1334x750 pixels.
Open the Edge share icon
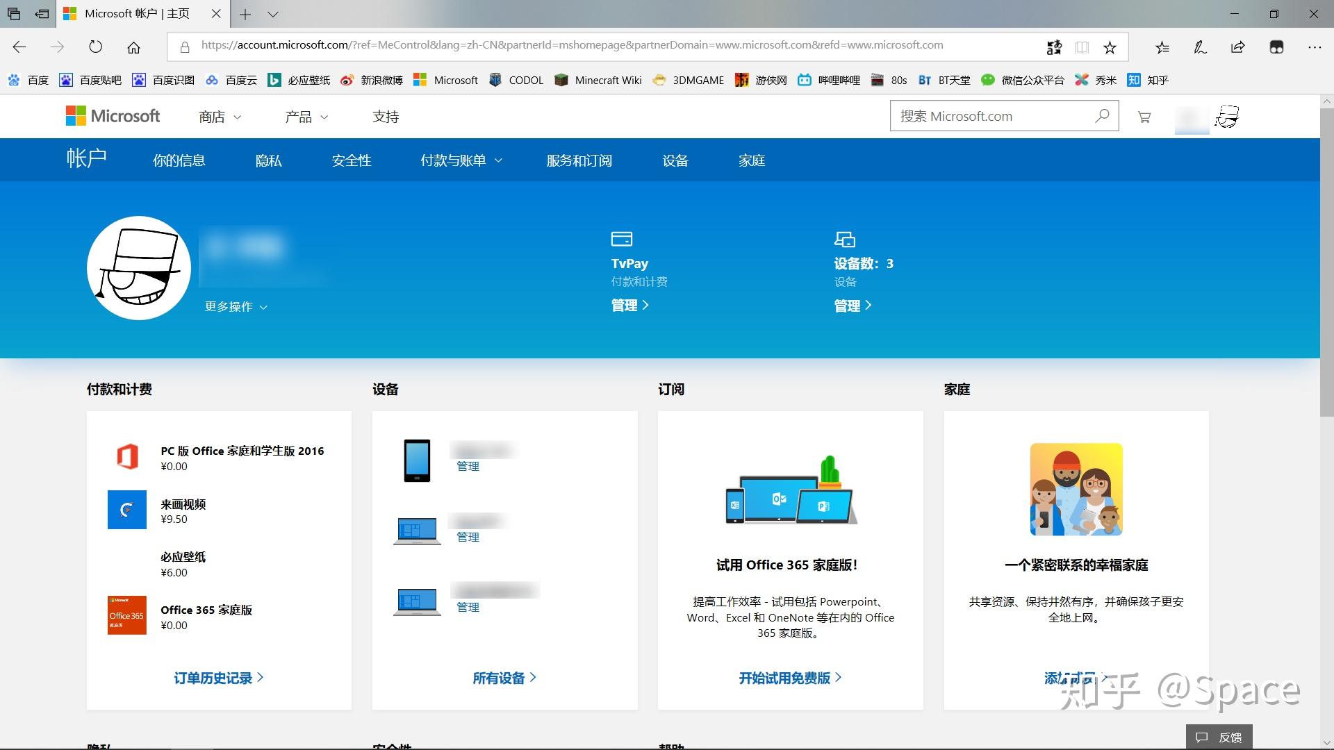click(1237, 47)
